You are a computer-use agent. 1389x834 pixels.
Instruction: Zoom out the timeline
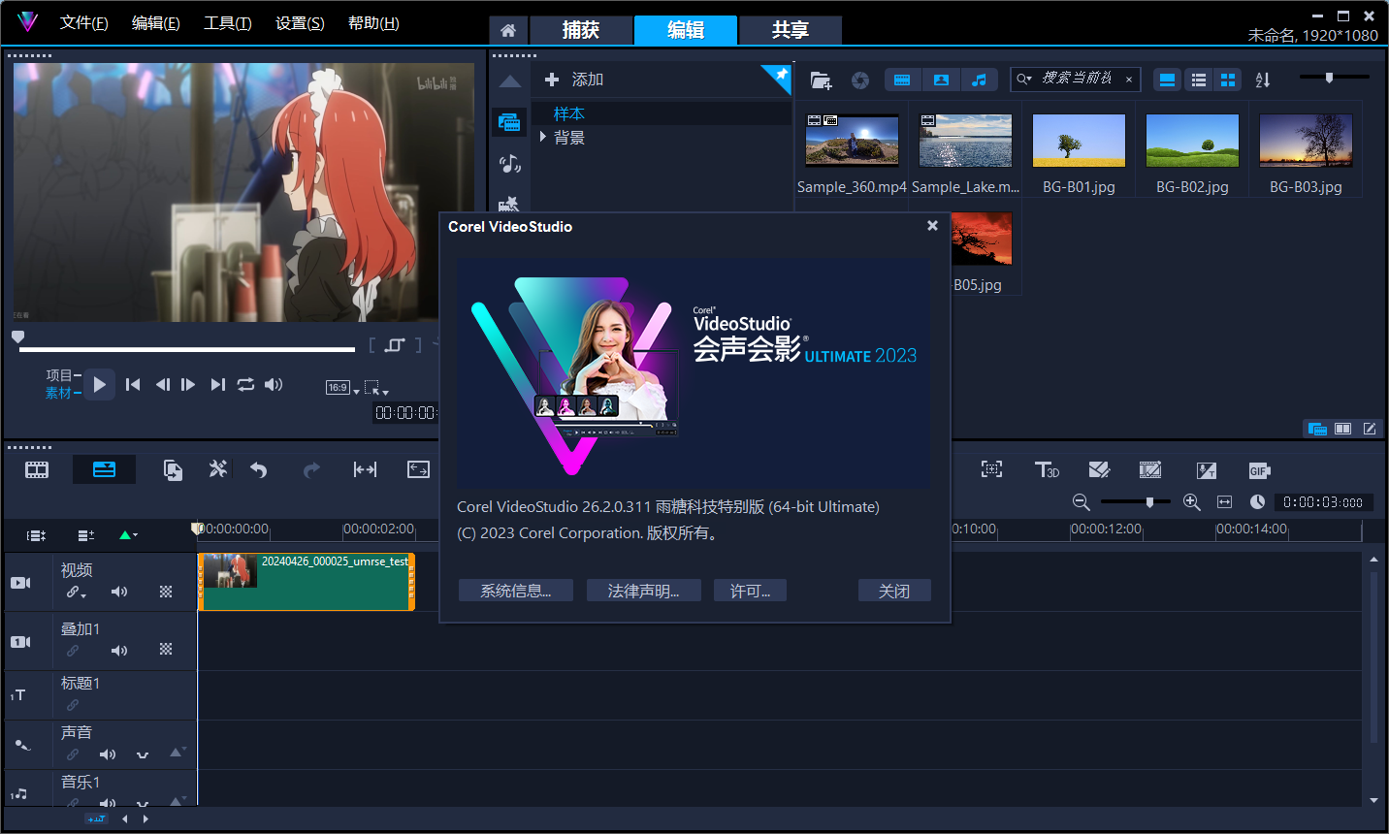[1082, 502]
